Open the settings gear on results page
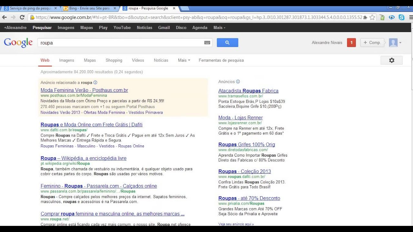The image size is (413, 232). tap(392, 60)
